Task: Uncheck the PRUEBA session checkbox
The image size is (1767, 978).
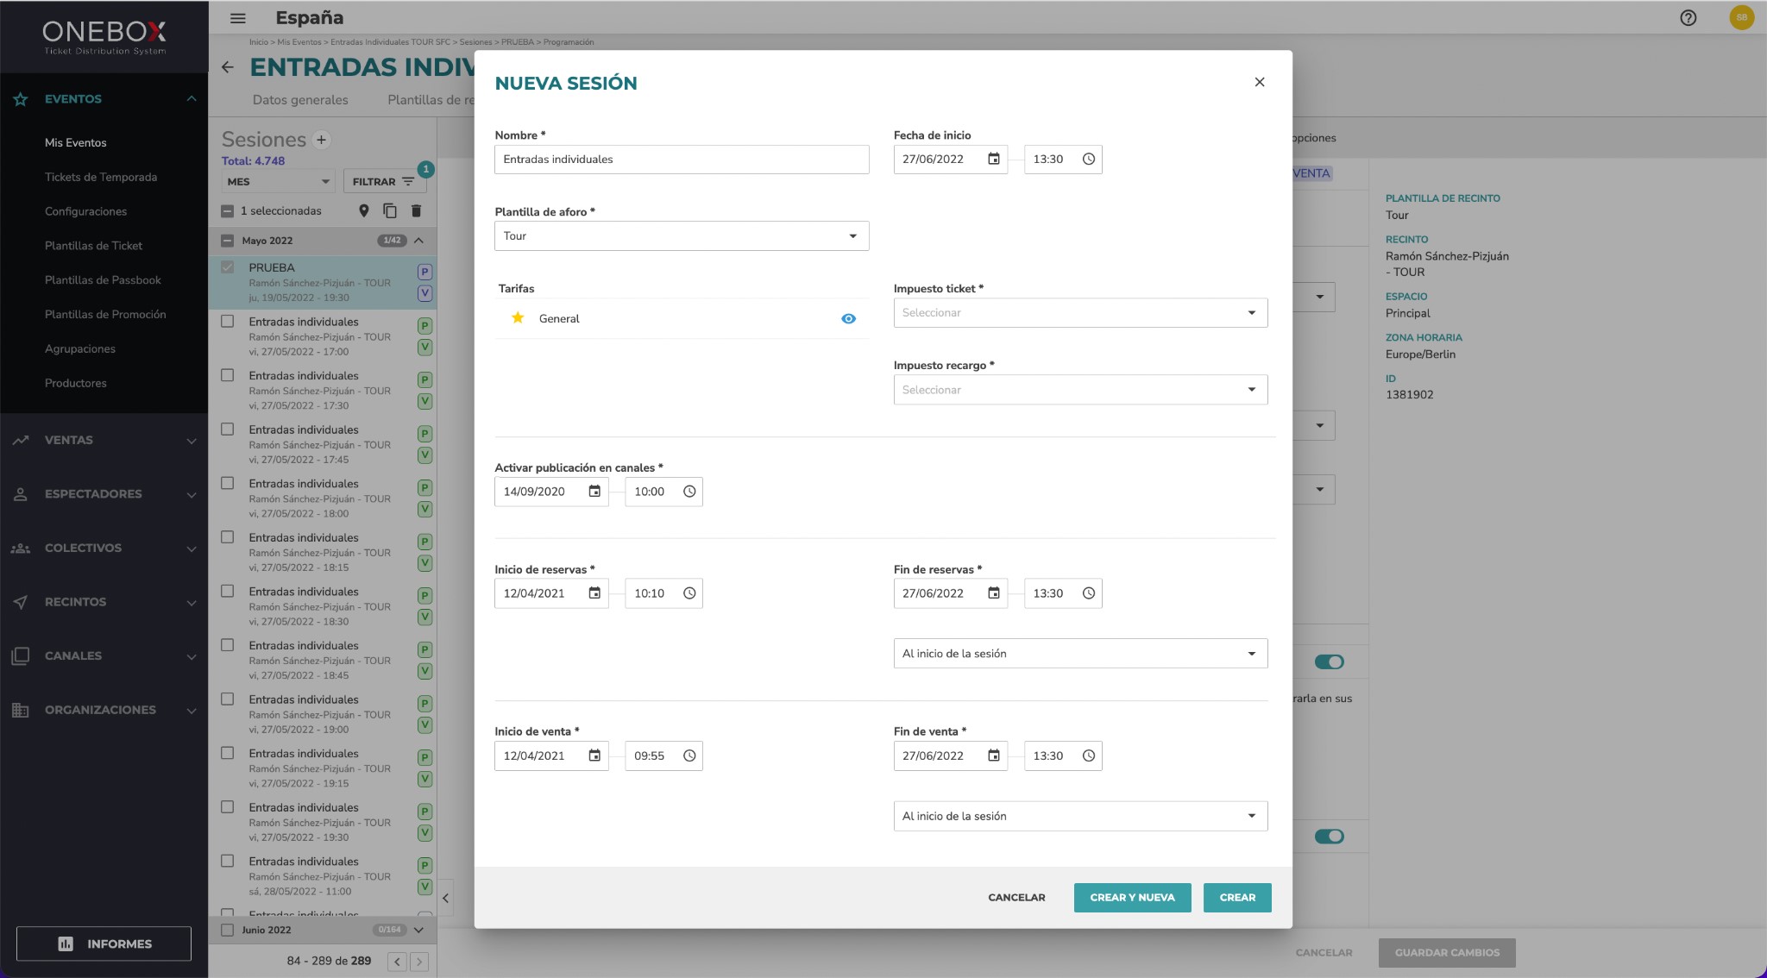Action: [x=228, y=267]
